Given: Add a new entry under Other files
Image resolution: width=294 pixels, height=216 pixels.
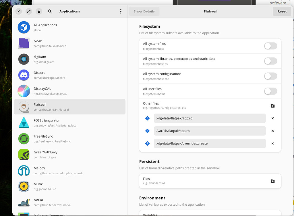Looking at the screenshot, I should (x=272, y=106).
